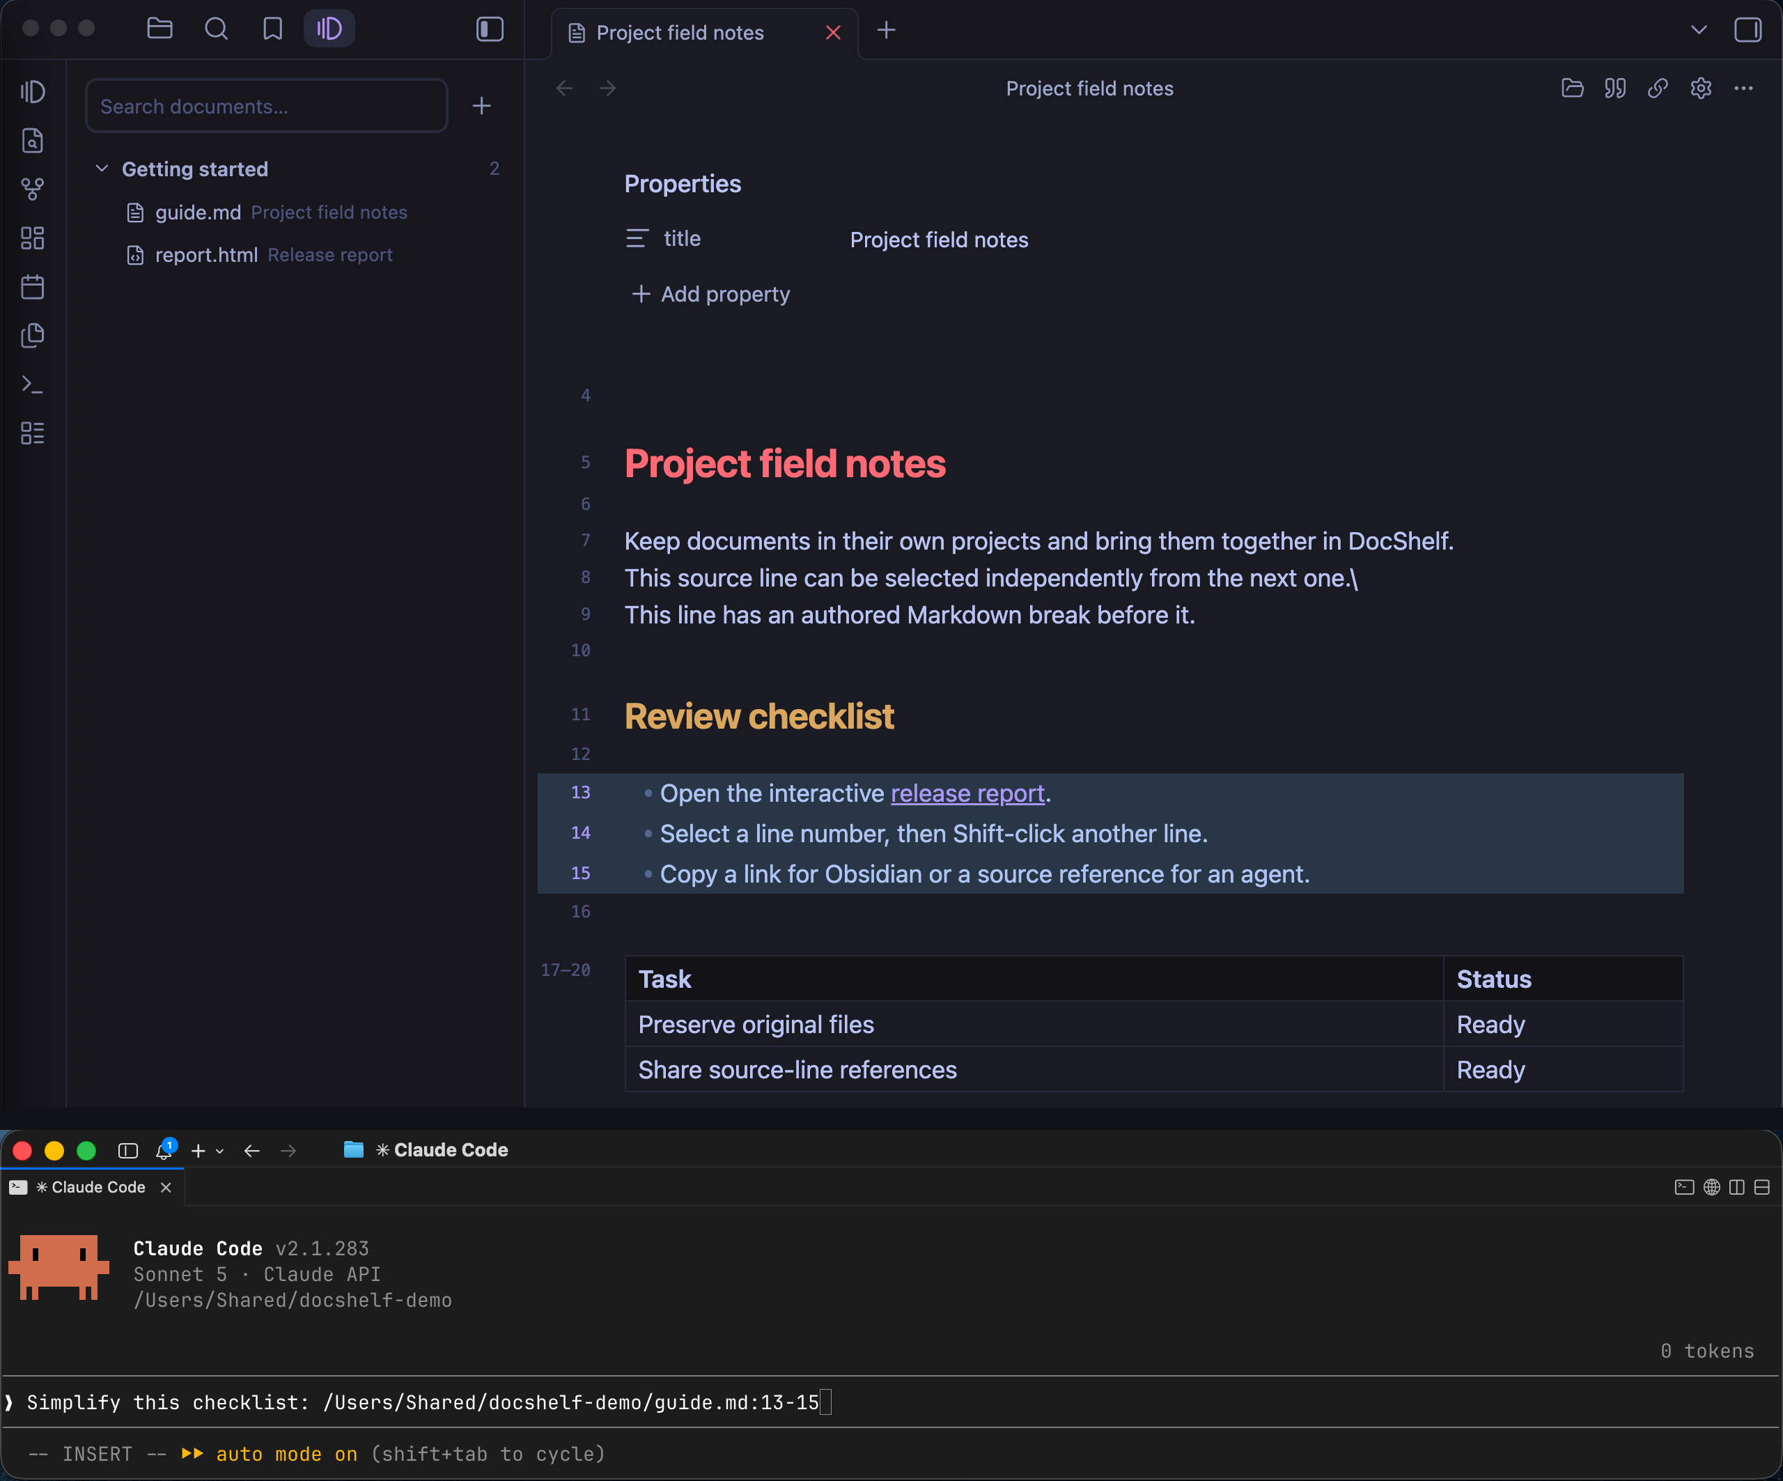Viewport: 1783px width, 1481px height.
Task: Open the more options ellipsis menu
Action: point(1743,88)
